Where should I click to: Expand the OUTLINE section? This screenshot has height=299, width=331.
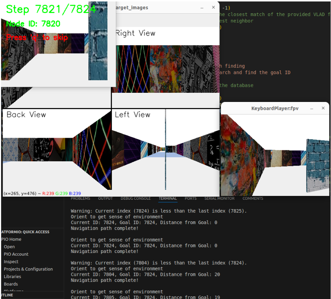click(x=7, y=295)
